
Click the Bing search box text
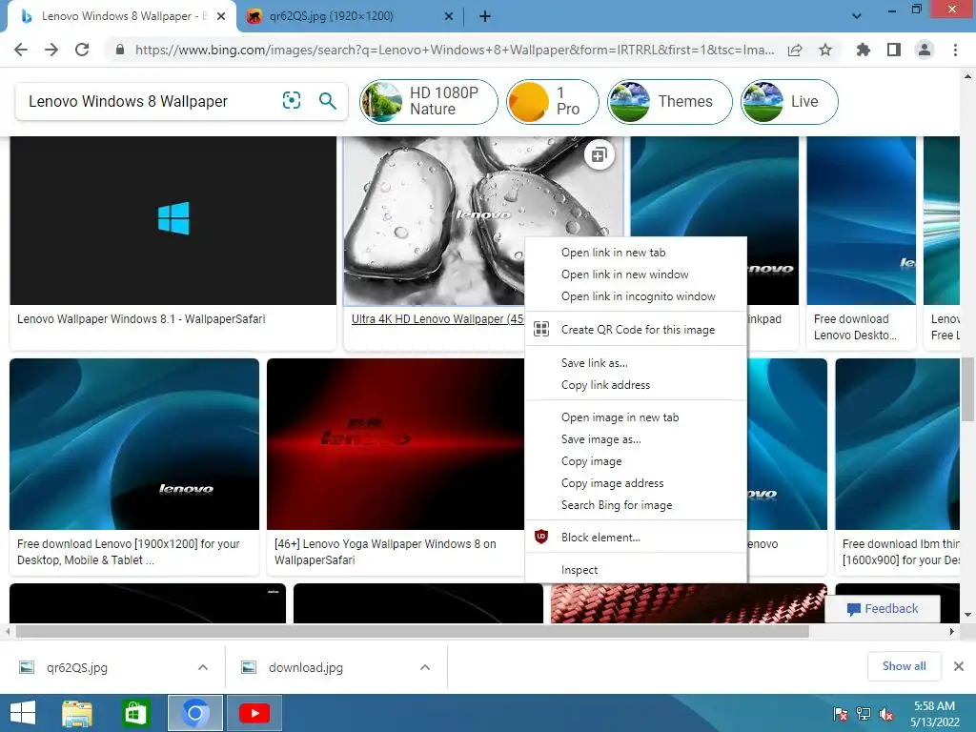[129, 101]
